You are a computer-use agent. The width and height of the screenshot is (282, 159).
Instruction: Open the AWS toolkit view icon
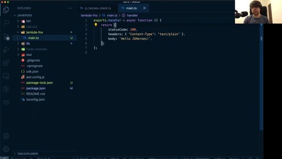pyautogui.click(x=6, y=102)
